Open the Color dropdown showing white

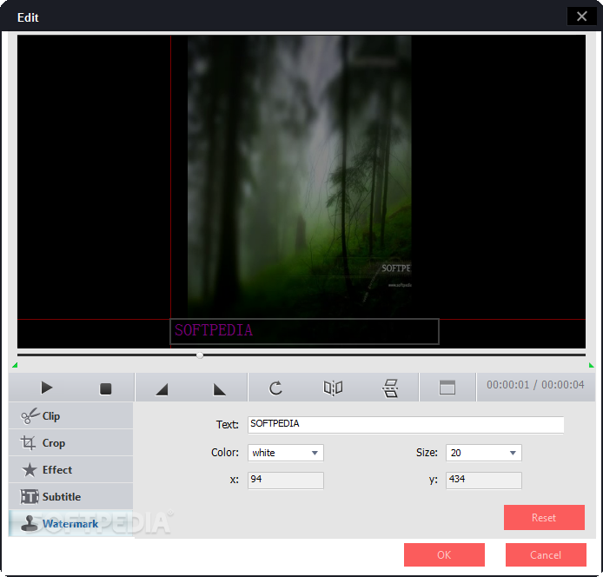click(x=285, y=453)
